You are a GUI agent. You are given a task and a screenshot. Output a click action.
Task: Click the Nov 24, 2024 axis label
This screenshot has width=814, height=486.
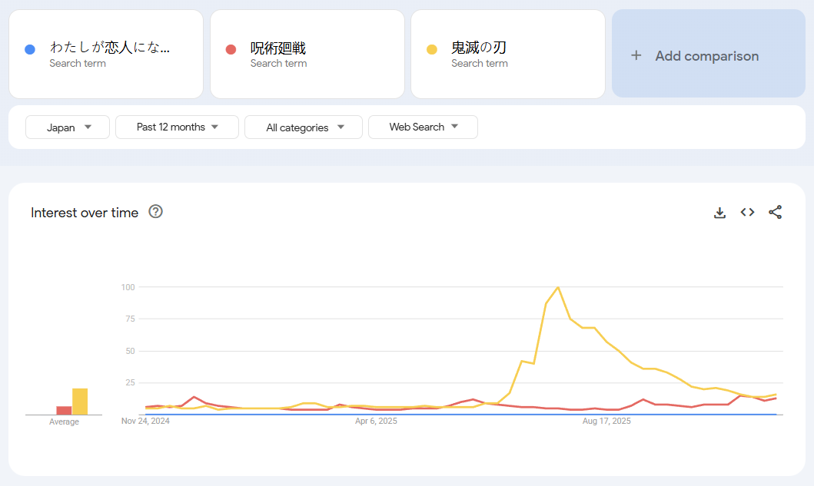[x=145, y=421]
